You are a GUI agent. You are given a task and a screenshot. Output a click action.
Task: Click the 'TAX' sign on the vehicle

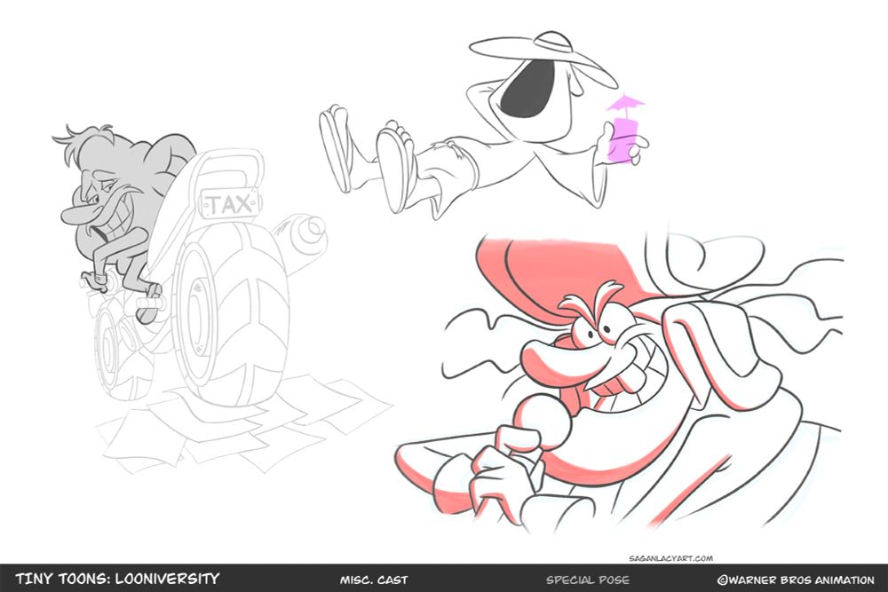coord(230,204)
